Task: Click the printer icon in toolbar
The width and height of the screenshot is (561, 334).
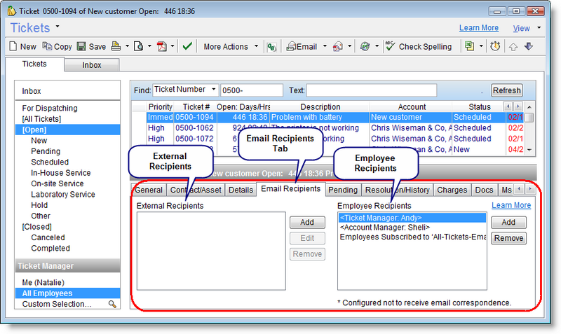Action: point(116,47)
